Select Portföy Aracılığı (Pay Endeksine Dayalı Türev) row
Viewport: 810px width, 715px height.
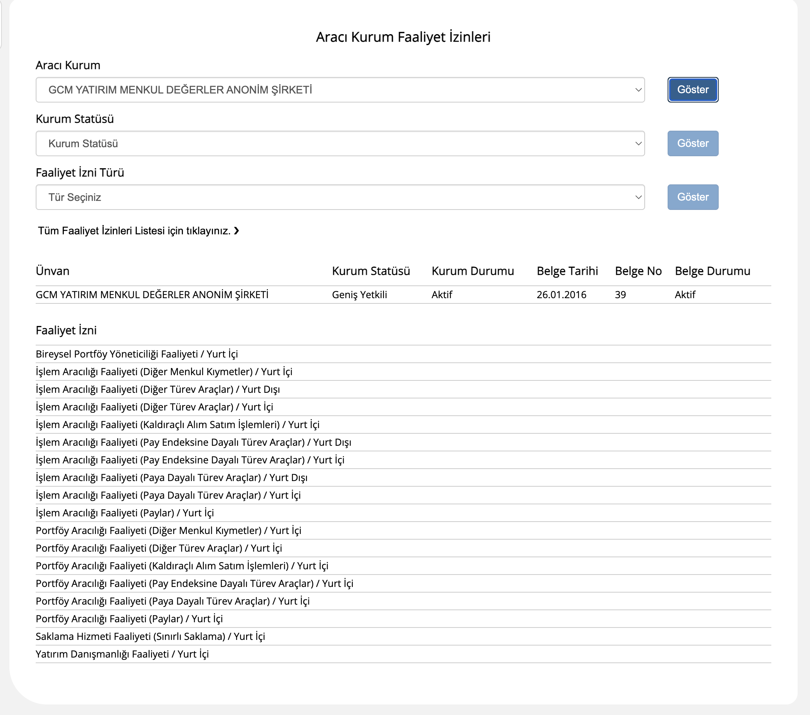pyautogui.click(x=403, y=583)
